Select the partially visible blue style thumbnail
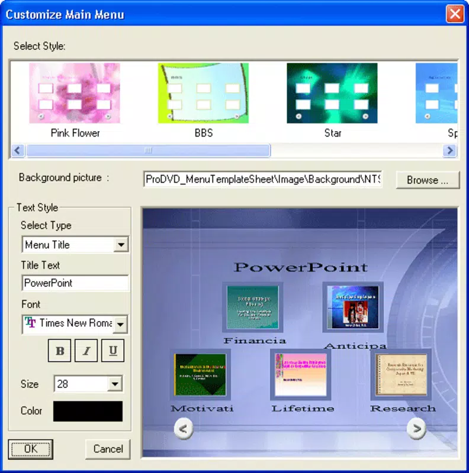This screenshot has width=469, height=473. pyautogui.click(x=436, y=93)
